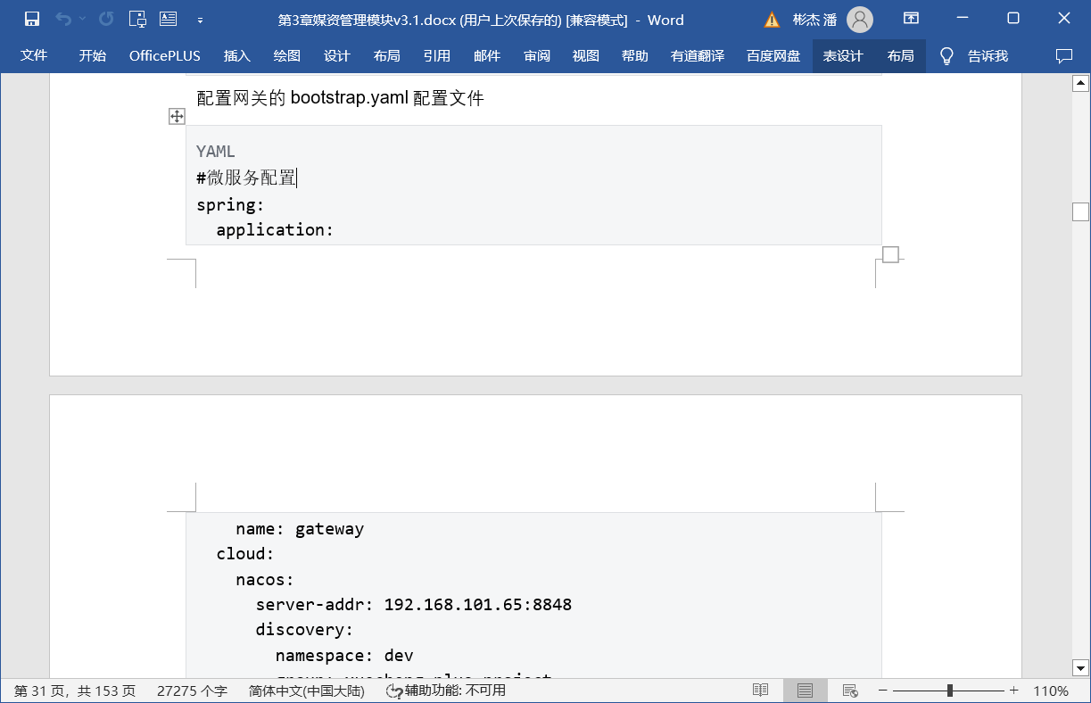
Task: Click page count 第 31 页，共 153 页
Action: point(75,691)
